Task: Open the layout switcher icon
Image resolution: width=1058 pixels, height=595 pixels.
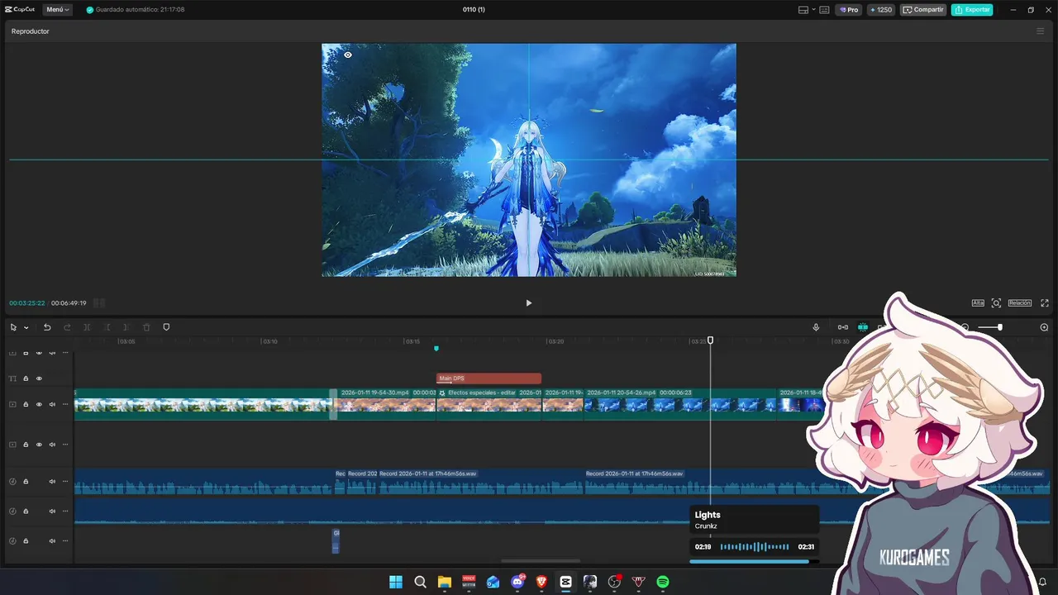Action: (803, 10)
